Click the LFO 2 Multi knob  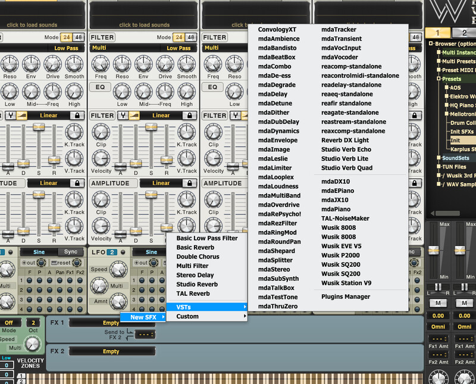click(99, 285)
